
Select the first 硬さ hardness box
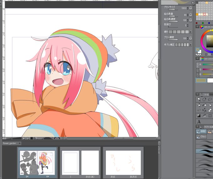click(171, 32)
